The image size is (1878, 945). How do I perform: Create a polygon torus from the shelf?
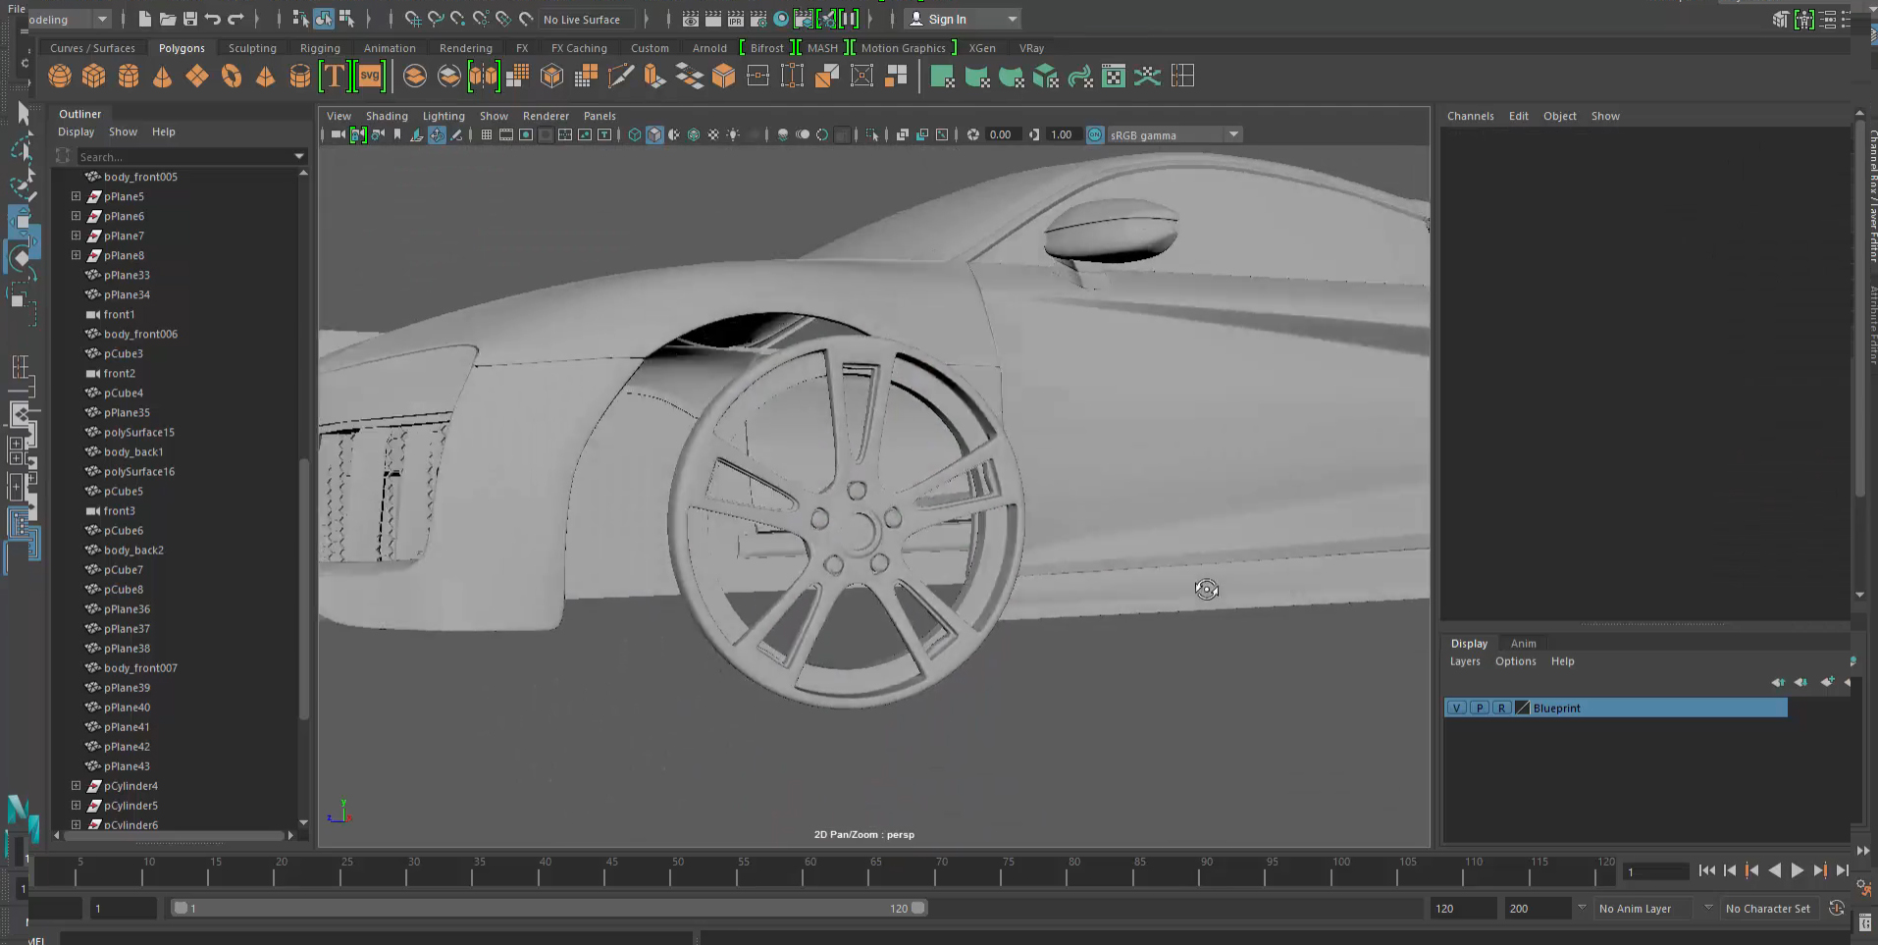click(x=232, y=77)
